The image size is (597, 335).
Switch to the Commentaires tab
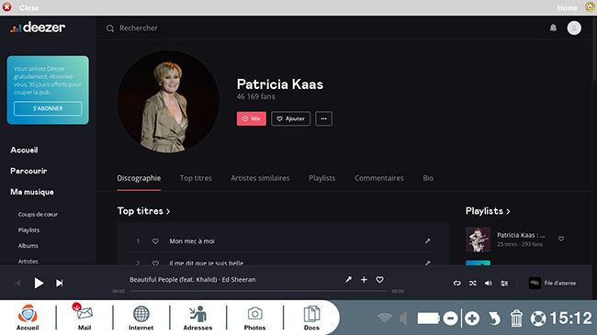tap(378, 178)
